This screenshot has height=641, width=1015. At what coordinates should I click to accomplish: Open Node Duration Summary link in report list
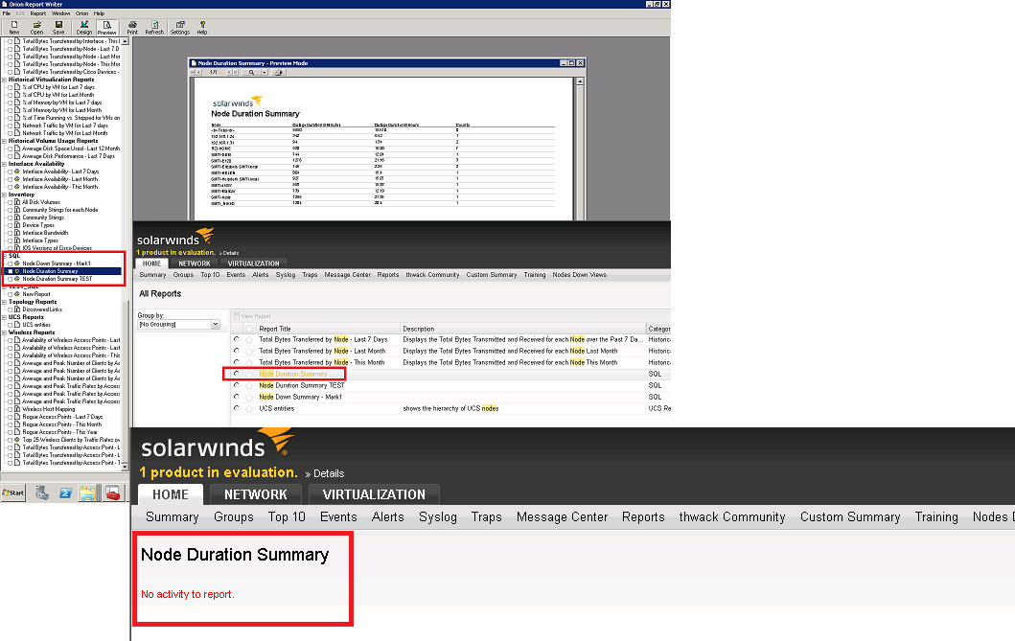(293, 374)
